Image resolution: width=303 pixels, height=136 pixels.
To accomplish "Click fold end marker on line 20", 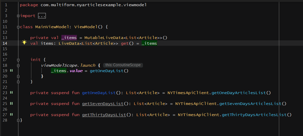I will pyautogui.click(x=18, y=76).
